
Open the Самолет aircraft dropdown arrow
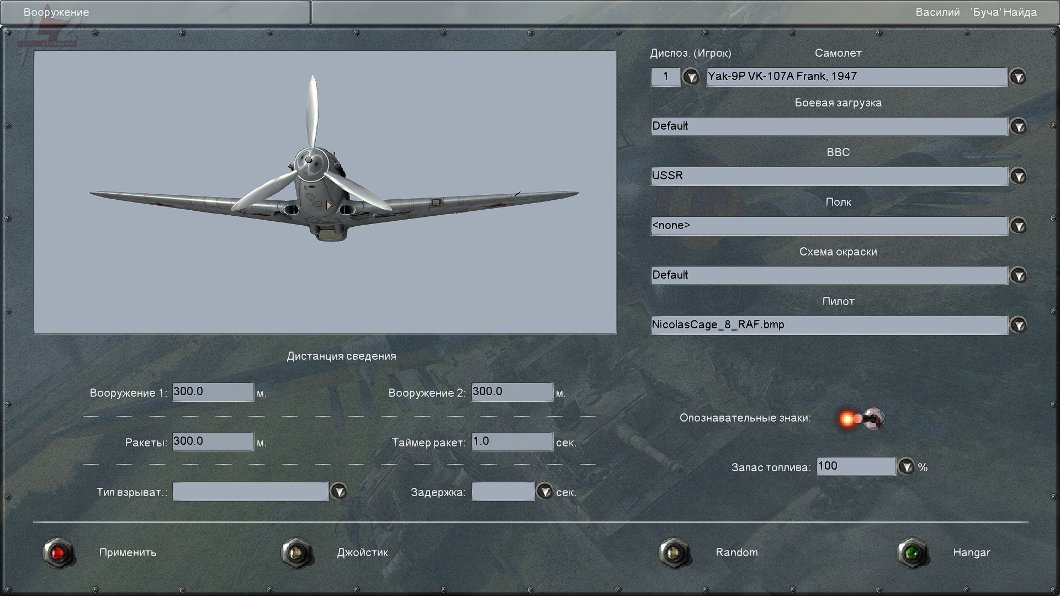pos(1018,77)
